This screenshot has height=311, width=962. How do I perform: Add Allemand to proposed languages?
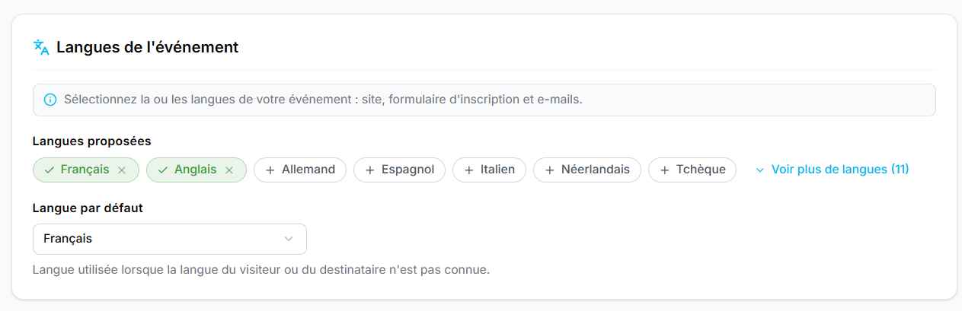[x=300, y=170]
